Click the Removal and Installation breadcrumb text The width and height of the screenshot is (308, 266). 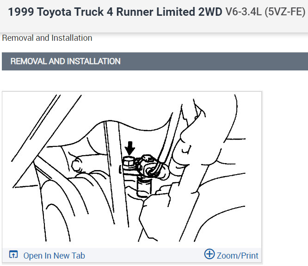(x=47, y=38)
